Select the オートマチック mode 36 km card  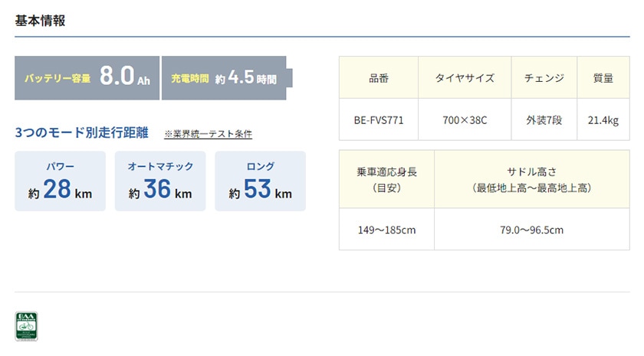tap(160, 181)
